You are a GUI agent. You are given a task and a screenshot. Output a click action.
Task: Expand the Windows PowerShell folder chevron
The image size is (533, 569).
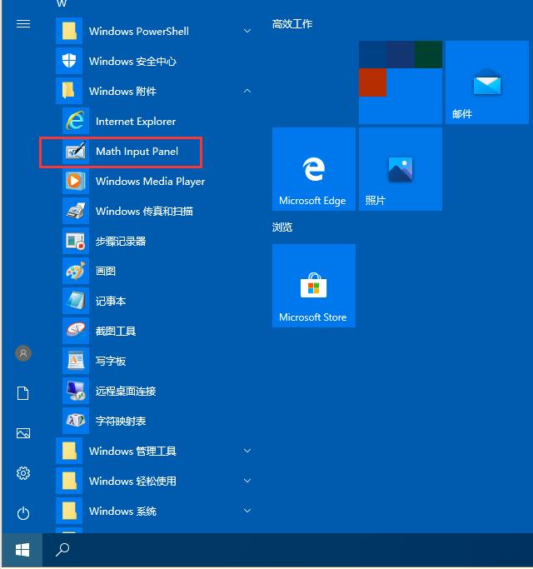[247, 31]
